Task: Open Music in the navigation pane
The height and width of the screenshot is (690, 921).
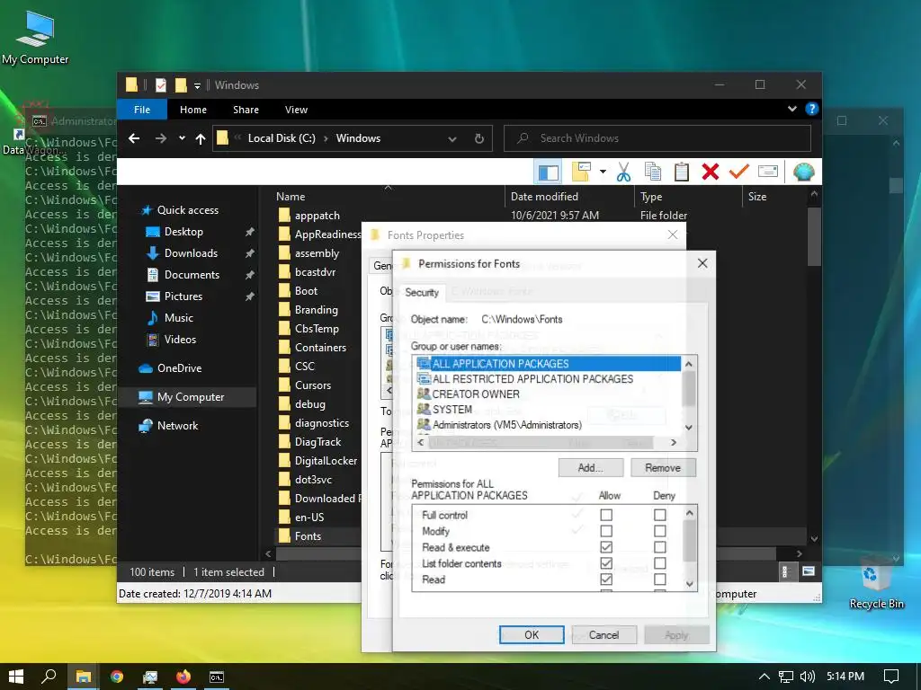Action: [179, 317]
